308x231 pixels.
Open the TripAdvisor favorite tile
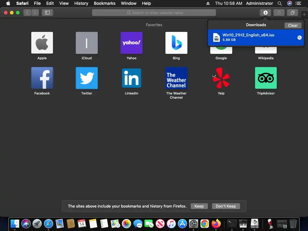pos(266,78)
